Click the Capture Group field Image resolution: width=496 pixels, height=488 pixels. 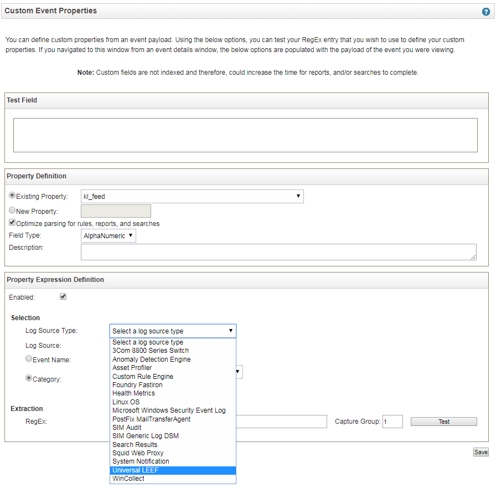pos(392,422)
